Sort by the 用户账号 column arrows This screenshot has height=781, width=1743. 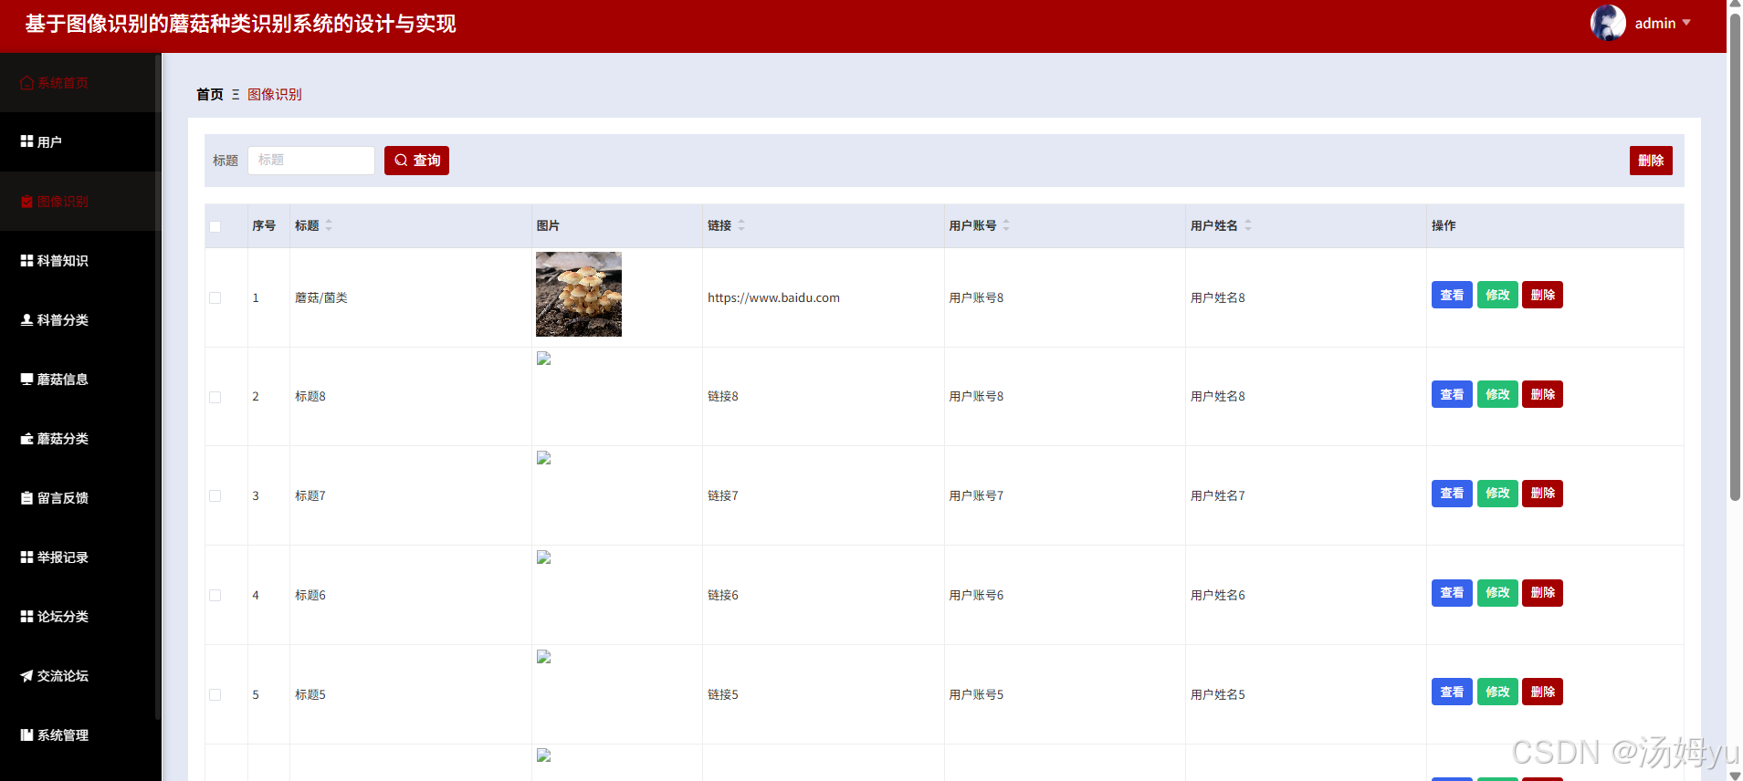(x=1006, y=225)
